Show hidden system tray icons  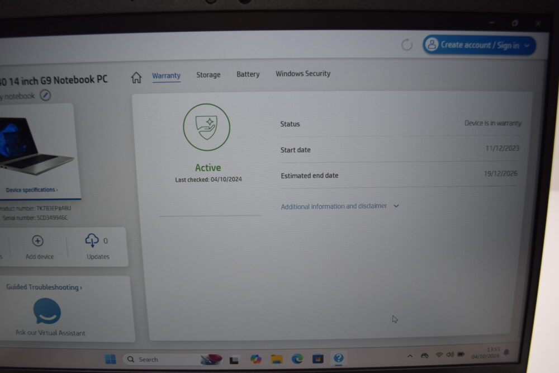(x=410, y=356)
